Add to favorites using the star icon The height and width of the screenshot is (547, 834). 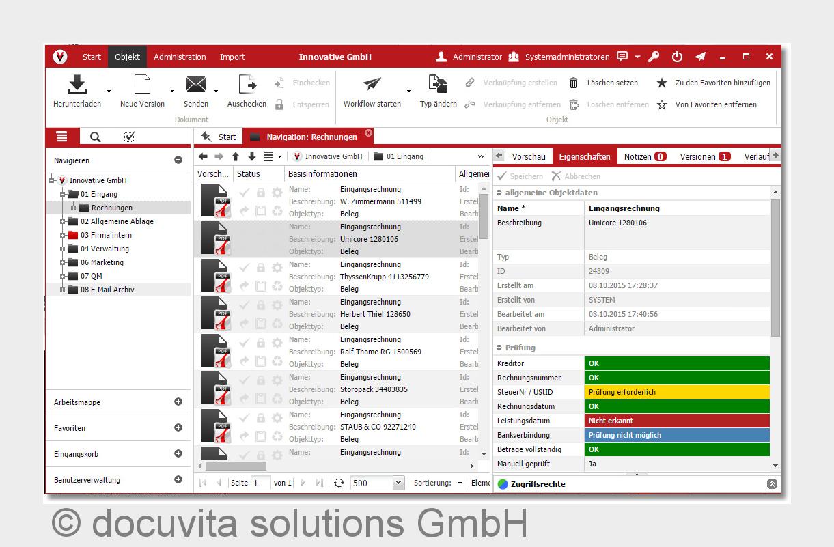(661, 83)
